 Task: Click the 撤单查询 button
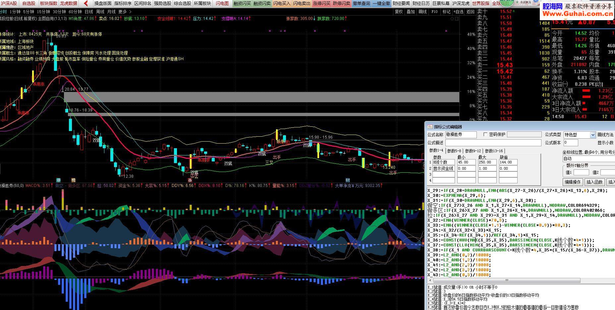362,3
